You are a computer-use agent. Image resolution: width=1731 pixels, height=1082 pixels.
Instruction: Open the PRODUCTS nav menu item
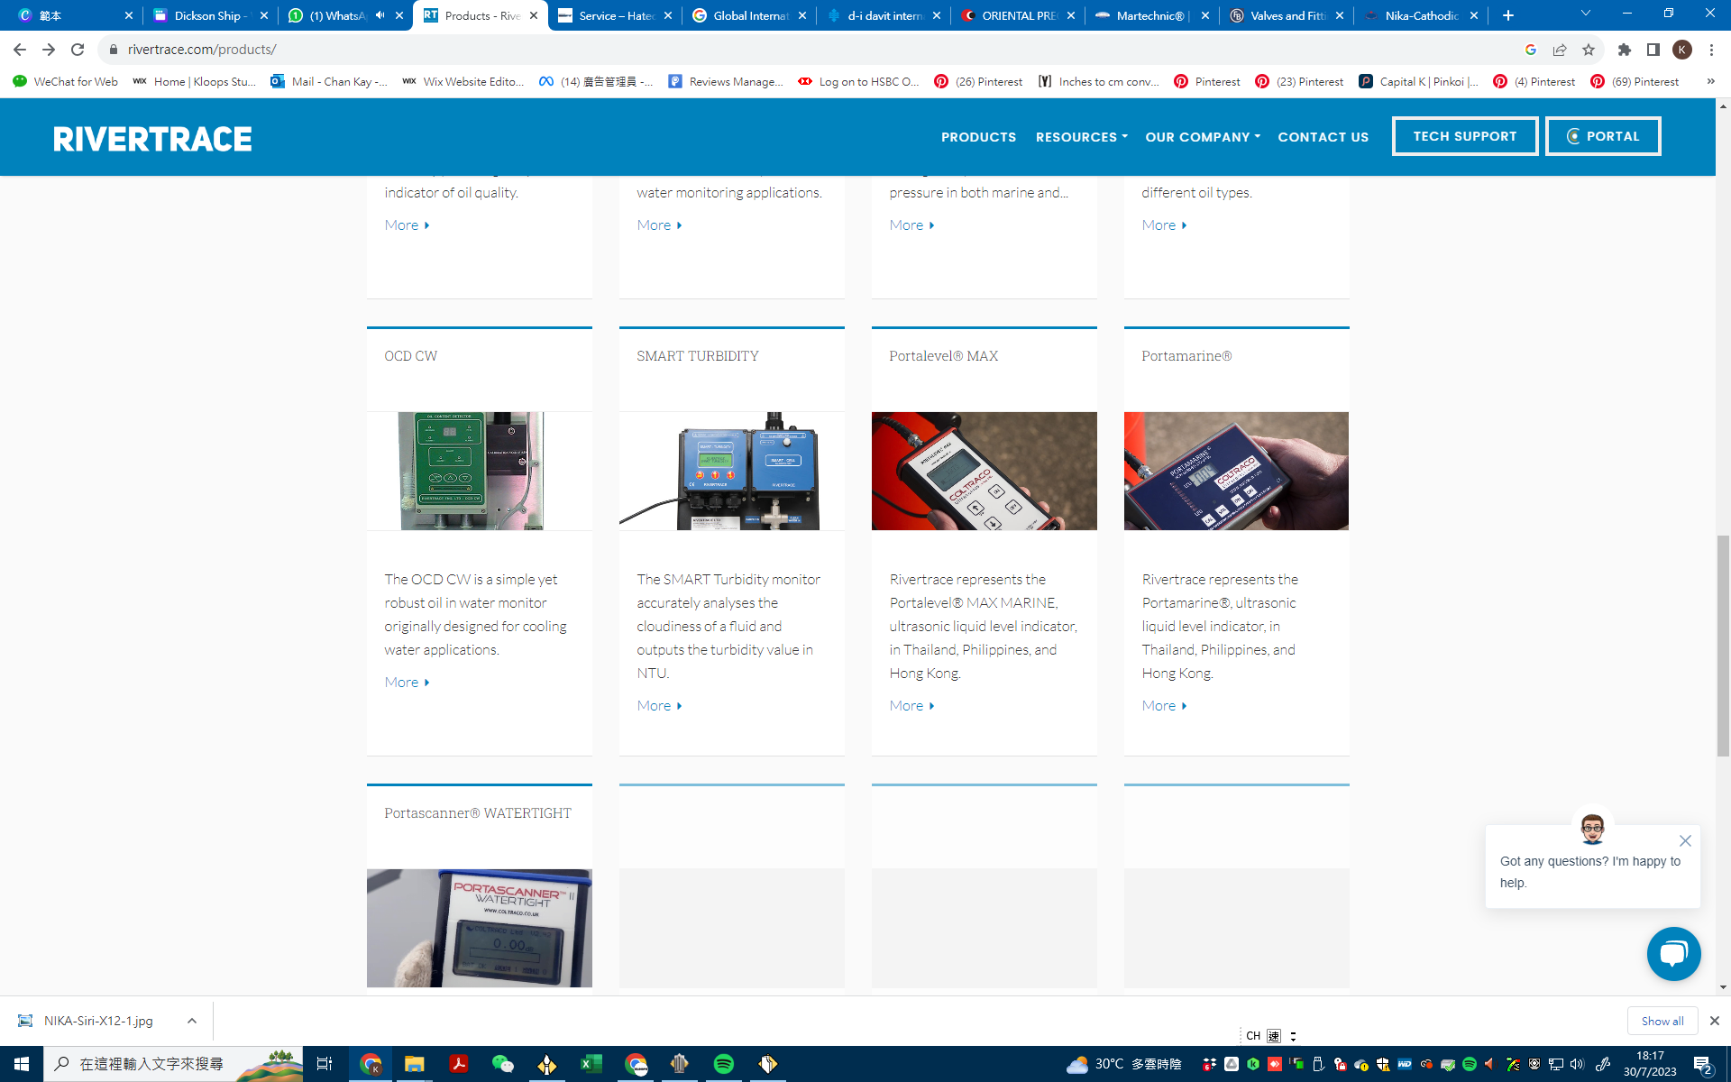978,137
